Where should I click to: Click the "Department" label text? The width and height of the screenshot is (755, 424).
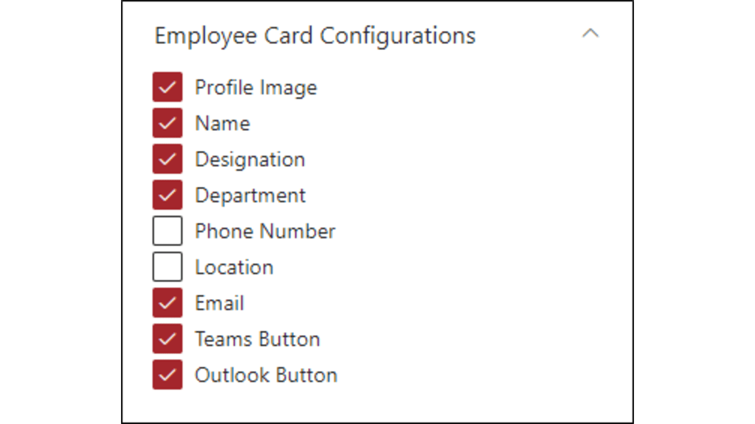point(250,195)
